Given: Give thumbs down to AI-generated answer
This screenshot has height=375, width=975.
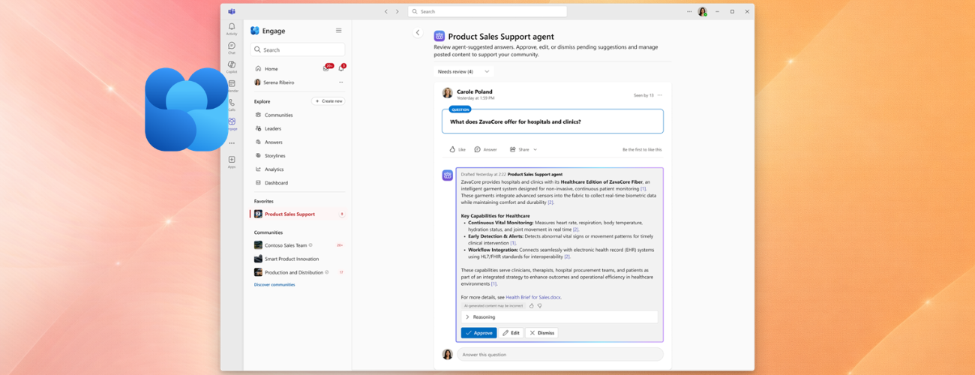Looking at the screenshot, I should (x=539, y=306).
